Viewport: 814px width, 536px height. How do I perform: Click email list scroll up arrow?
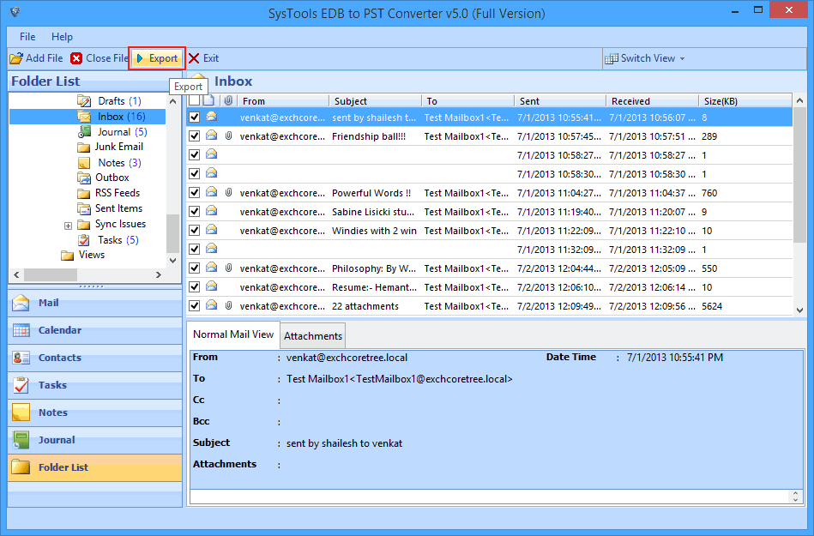pyautogui.click(x=799, y=100)
